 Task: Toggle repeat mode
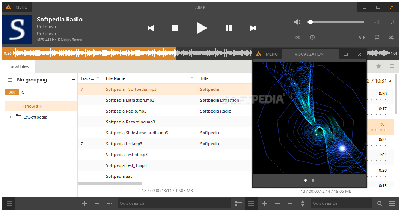(377, 37)
